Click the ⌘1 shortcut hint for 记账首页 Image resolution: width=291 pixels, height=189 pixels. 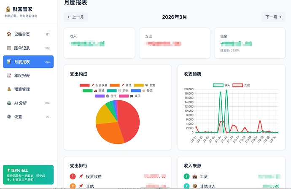click(x=48, y=34)
